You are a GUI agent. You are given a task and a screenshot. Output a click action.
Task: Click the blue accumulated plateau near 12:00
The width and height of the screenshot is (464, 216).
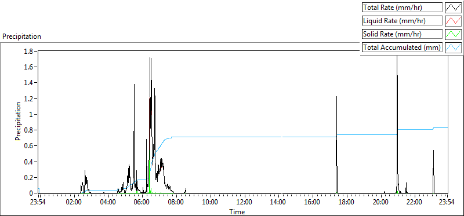click(244, 137)
